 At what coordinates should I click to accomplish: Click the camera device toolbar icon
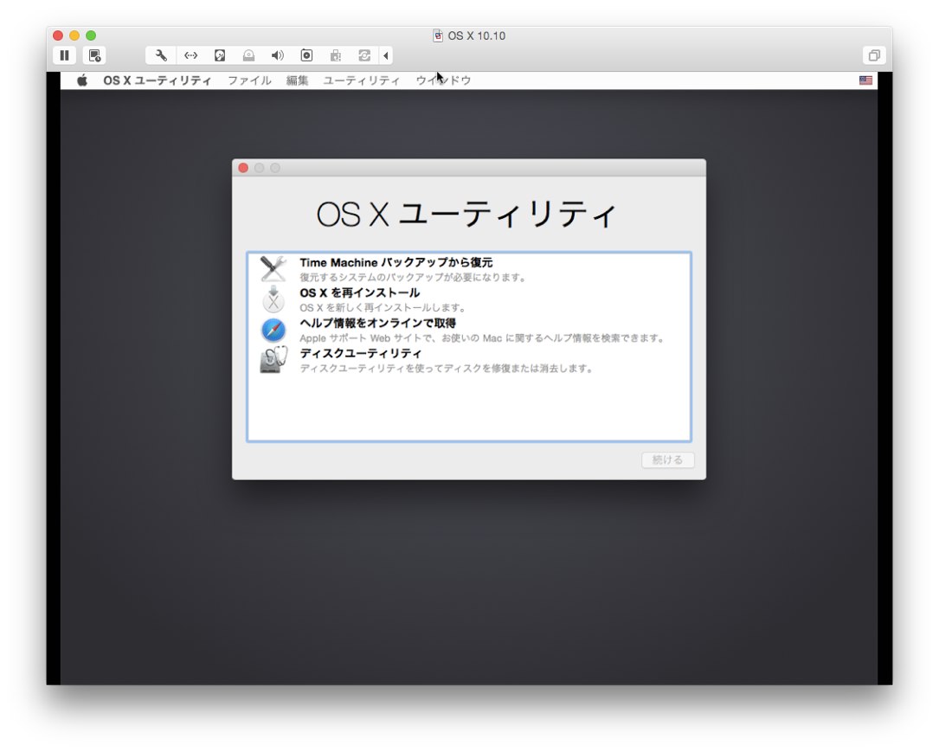click(x=306, y=55)
